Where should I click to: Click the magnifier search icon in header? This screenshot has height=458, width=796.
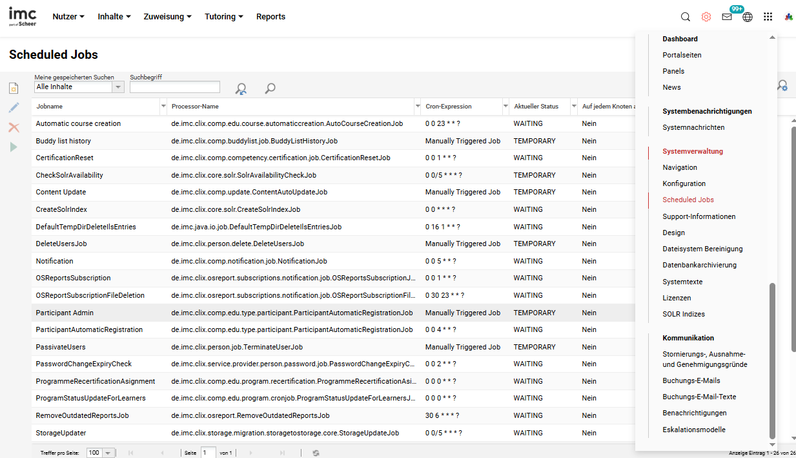pyautogui.click(x=686, y=17)
